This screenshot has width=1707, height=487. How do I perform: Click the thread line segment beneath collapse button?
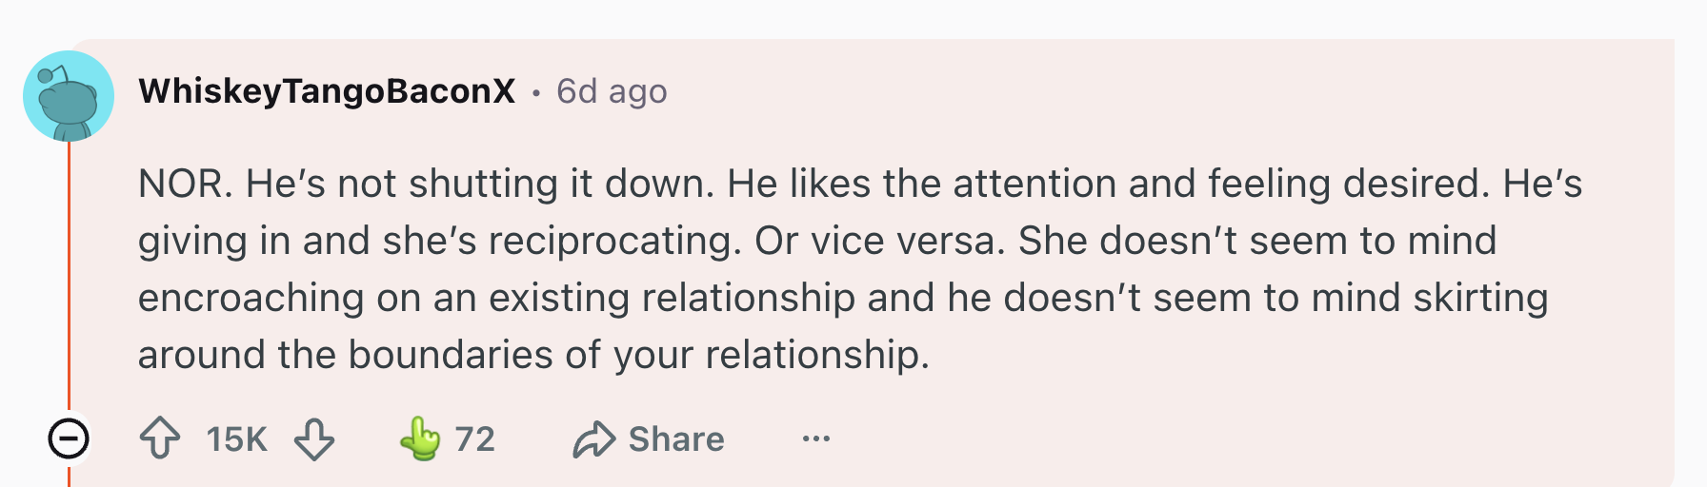click(x=69, y=474)
